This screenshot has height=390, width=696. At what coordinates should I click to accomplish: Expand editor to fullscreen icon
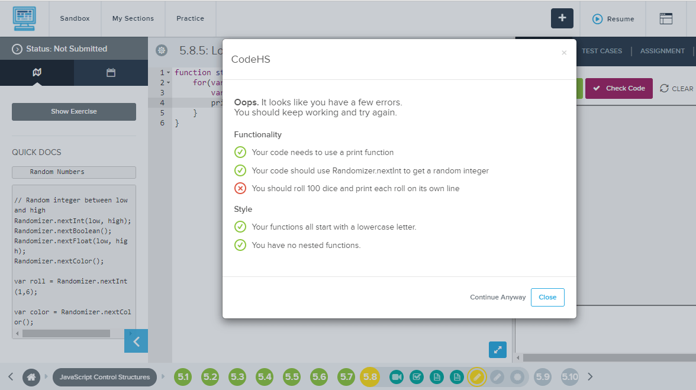[498, 350]
